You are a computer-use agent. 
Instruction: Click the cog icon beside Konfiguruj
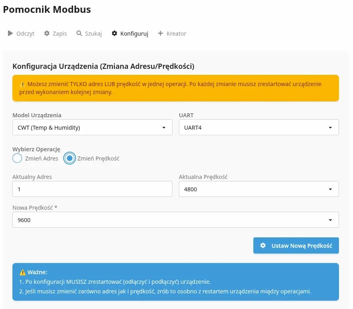(114, 34)
